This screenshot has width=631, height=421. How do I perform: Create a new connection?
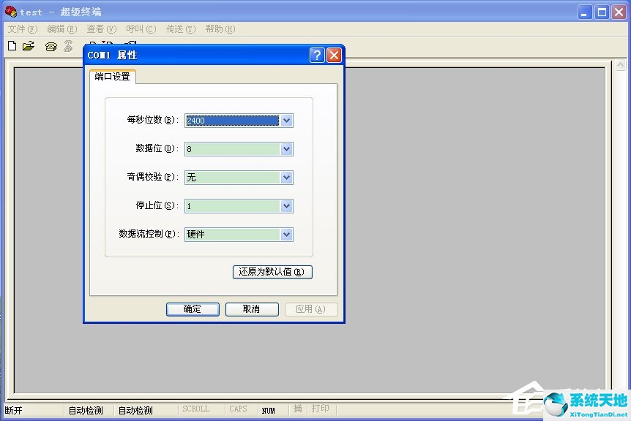pyautogui.click(x=12, y=45)
